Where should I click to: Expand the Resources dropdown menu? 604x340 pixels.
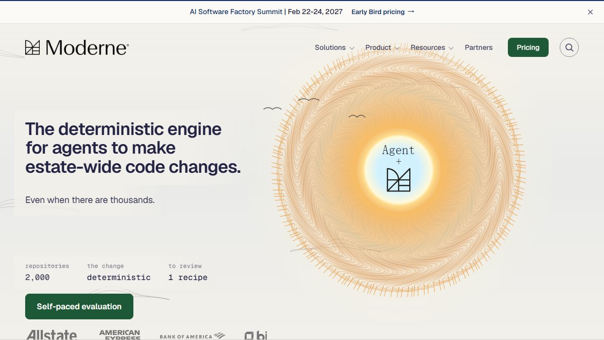coord(432,47)
